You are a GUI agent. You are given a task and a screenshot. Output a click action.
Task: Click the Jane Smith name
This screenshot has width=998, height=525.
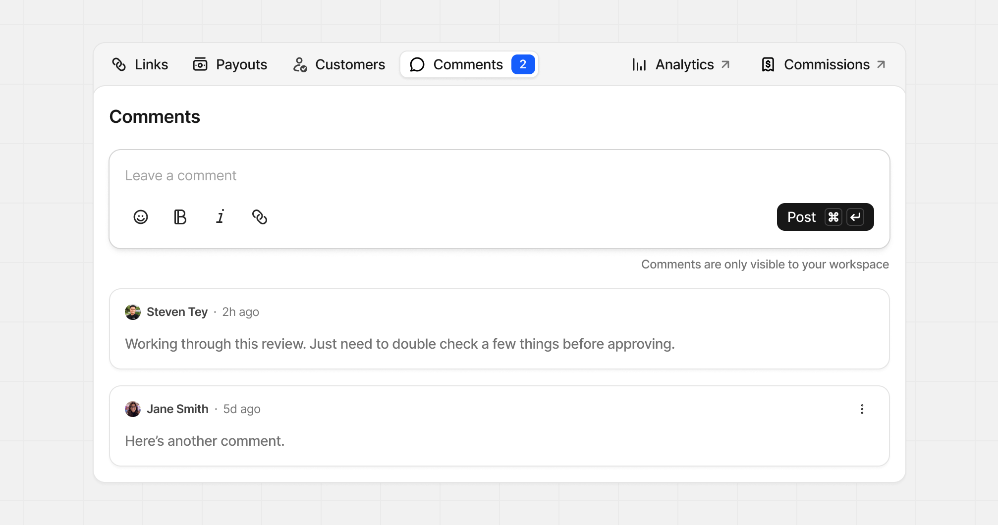177,409
